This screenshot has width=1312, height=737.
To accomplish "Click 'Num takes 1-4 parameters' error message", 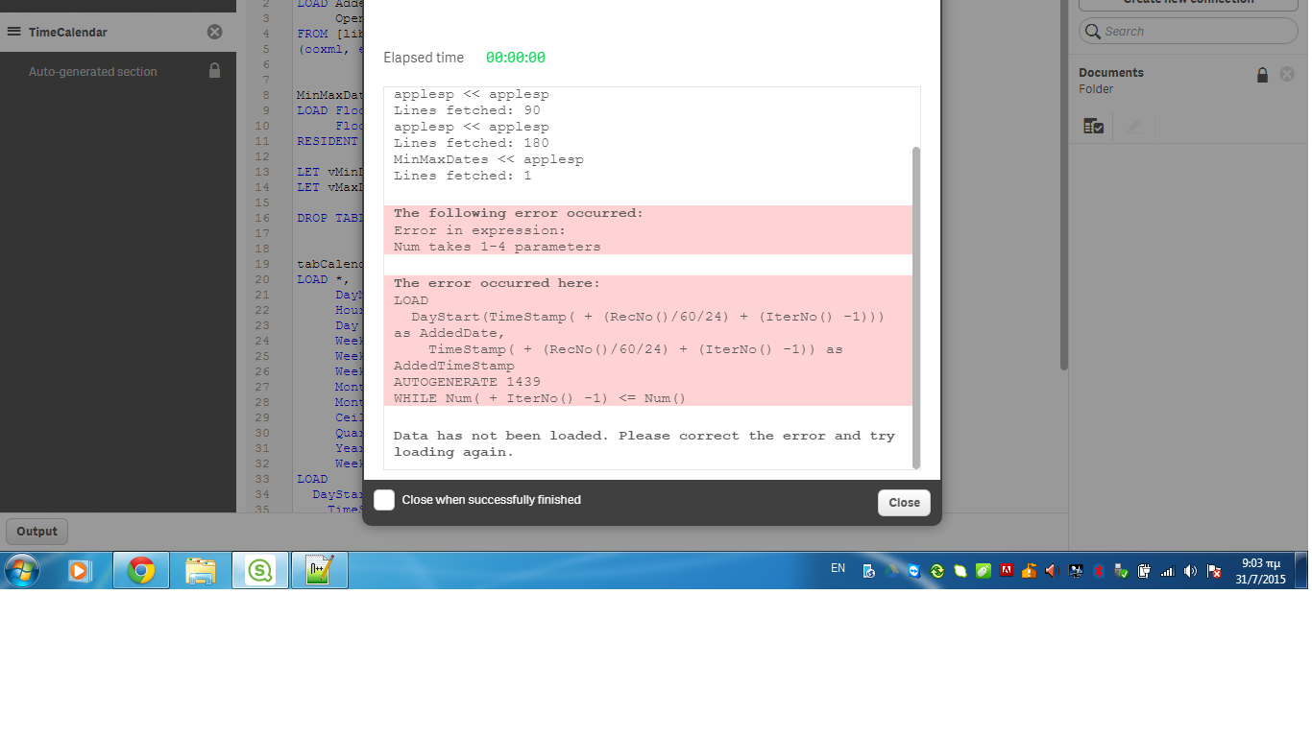I will (x=498, y=247).
